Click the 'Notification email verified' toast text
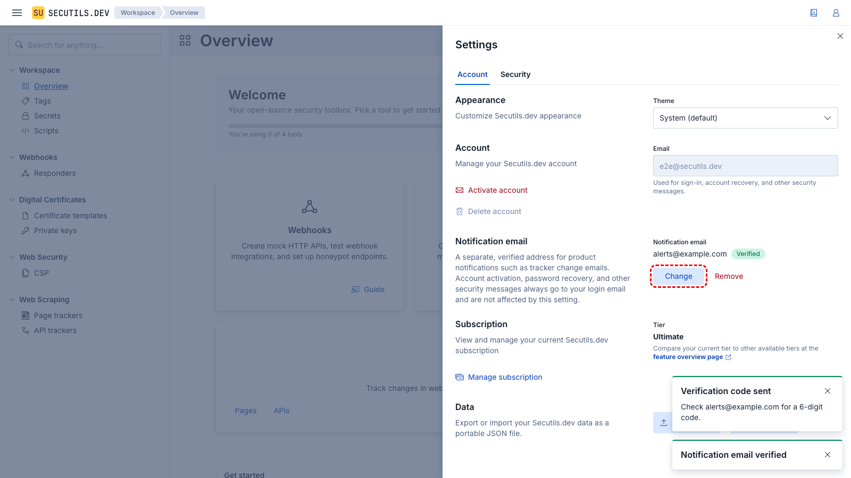Viewport: 851px width, 478px height. (x=733, y=455)
